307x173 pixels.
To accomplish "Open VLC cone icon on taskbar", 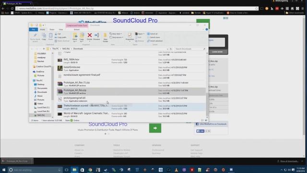I will click(x=176, y=170).
